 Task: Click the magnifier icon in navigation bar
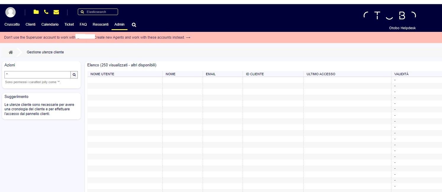[134, 25]
